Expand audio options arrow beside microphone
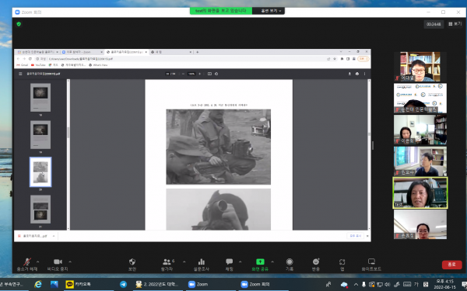Image resolution: width=467 pixels, height=291 pixels. click(38, 262)
